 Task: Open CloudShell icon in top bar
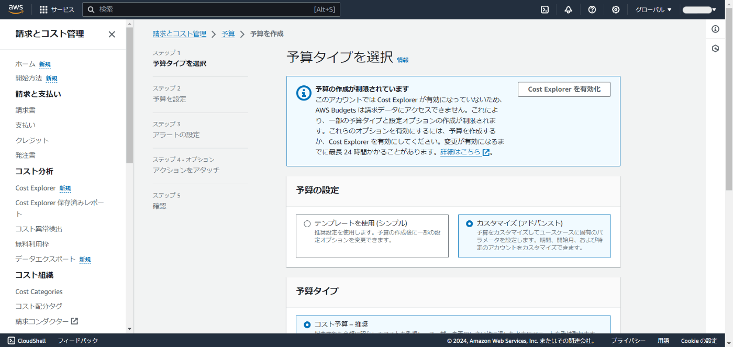545,9
